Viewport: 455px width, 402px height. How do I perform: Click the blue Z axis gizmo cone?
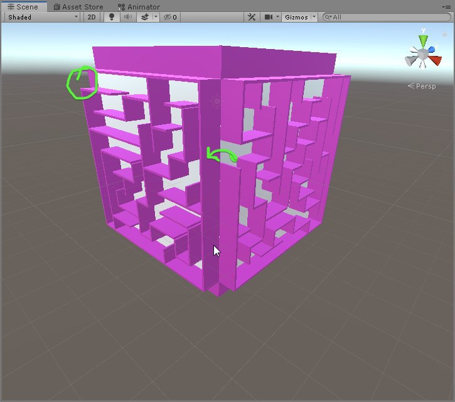[x=432, y=50]
